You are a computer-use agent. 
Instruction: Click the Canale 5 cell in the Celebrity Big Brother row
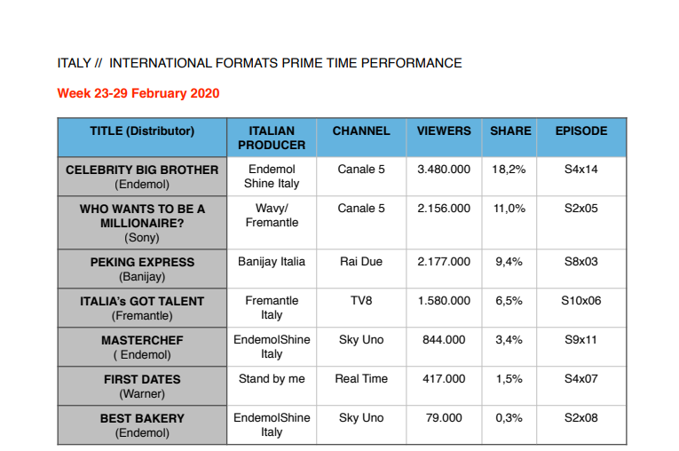[361, 177]
